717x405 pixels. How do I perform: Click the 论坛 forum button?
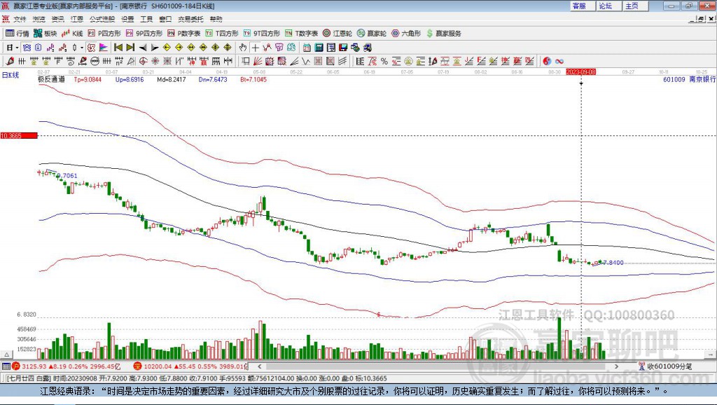(608, 6)
